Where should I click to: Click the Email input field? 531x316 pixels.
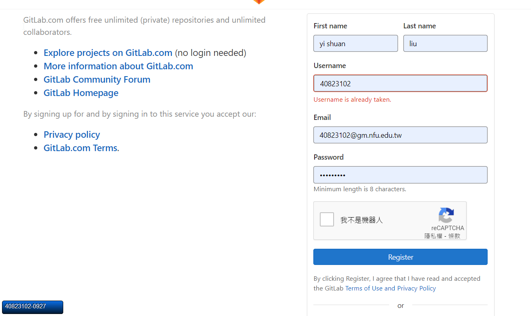400,135
